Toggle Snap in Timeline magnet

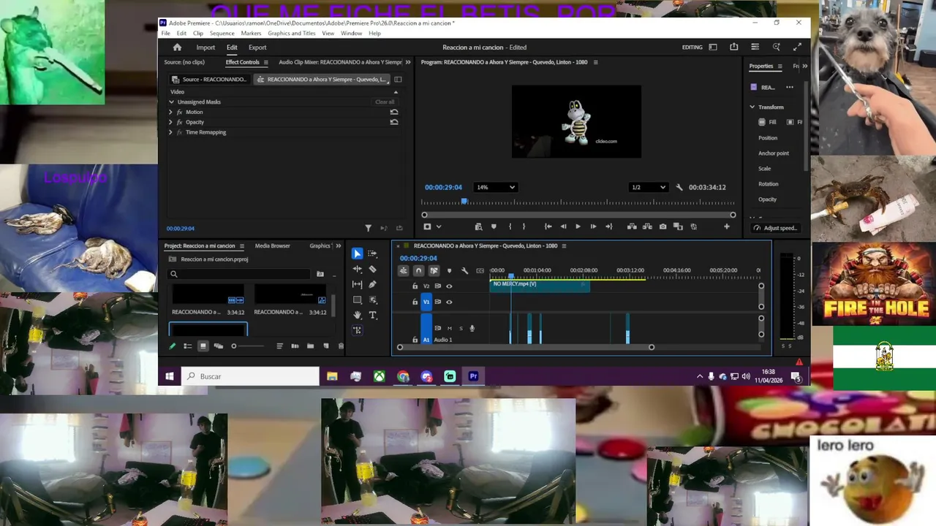pos(418,270)
